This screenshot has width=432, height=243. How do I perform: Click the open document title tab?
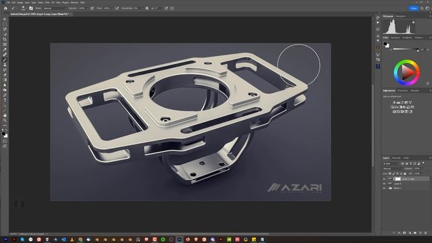[40, 13]
